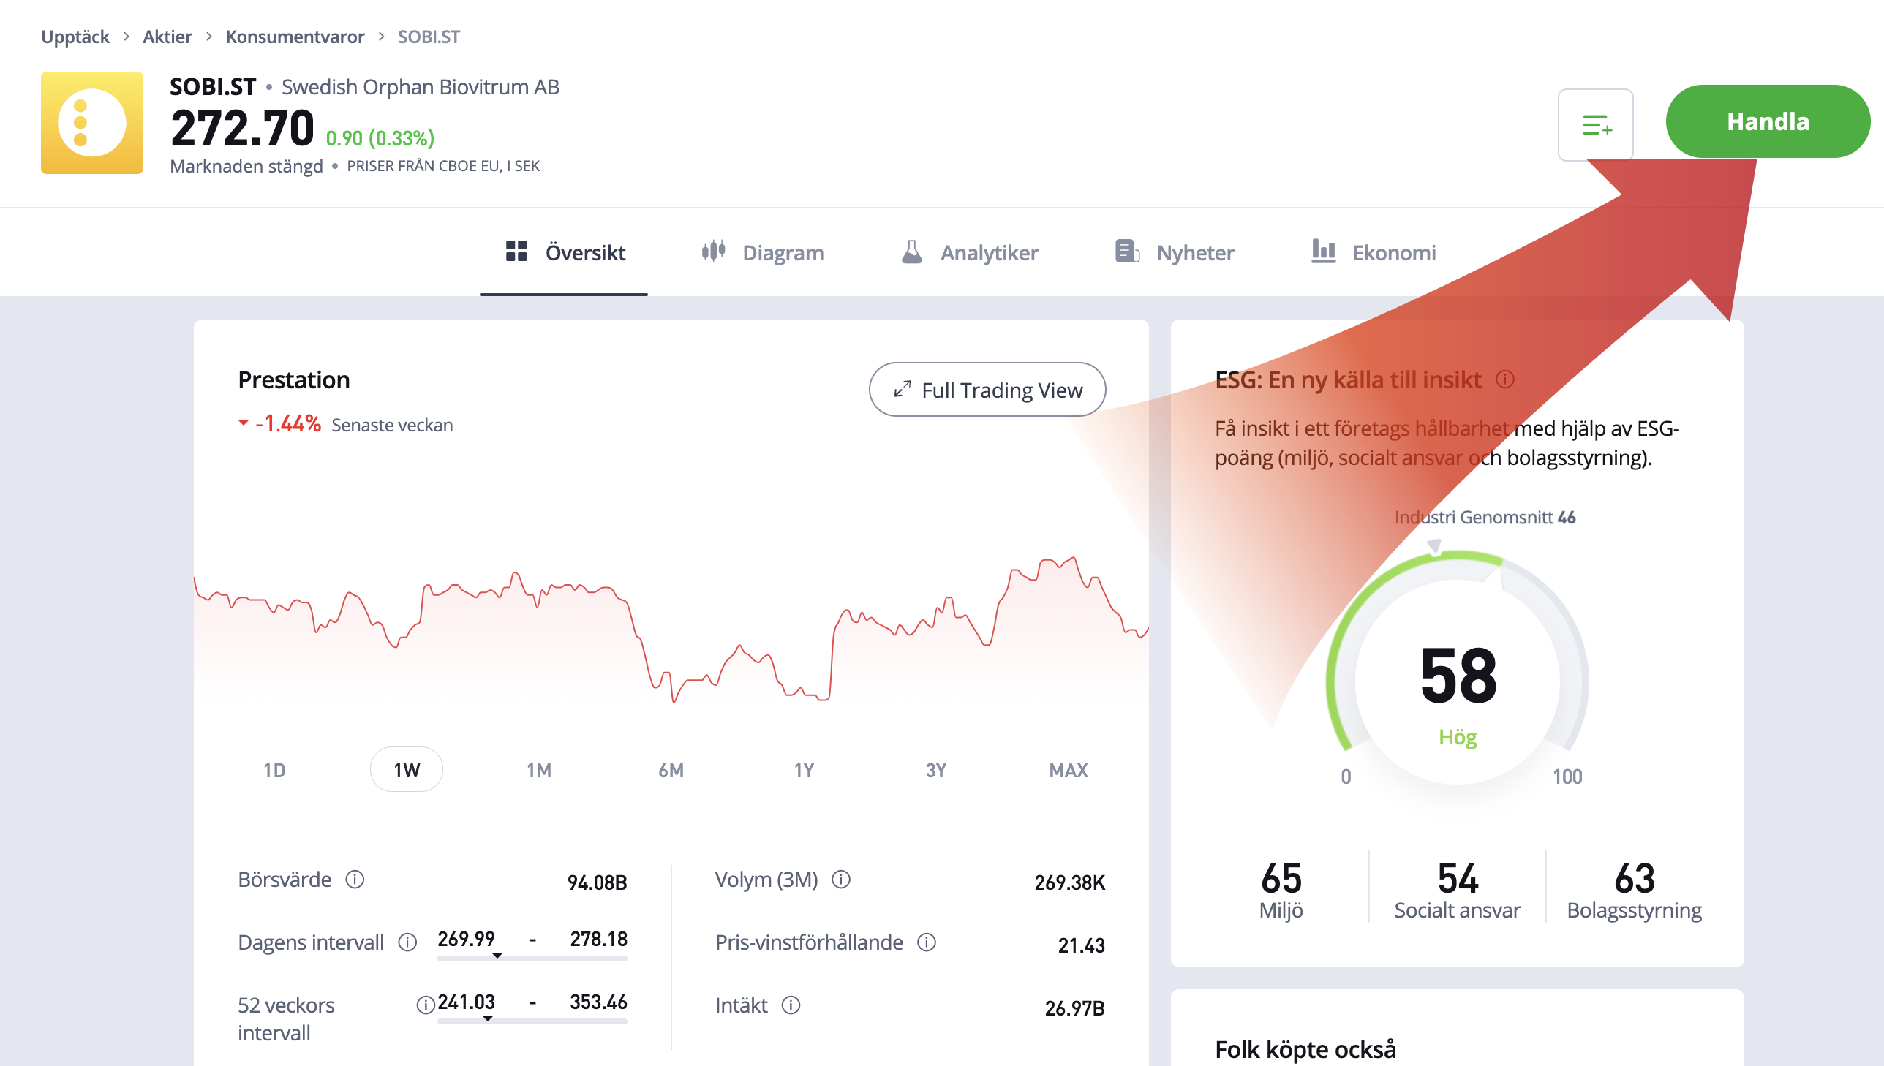Go to the Nyheter tab
Screen dimensions: 1884x1066
(x=1175, y=252)
